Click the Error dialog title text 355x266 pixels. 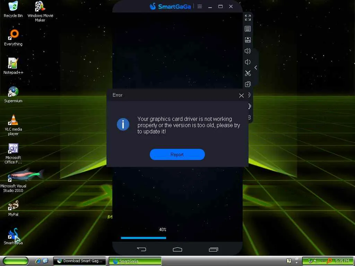click(118, 95)
